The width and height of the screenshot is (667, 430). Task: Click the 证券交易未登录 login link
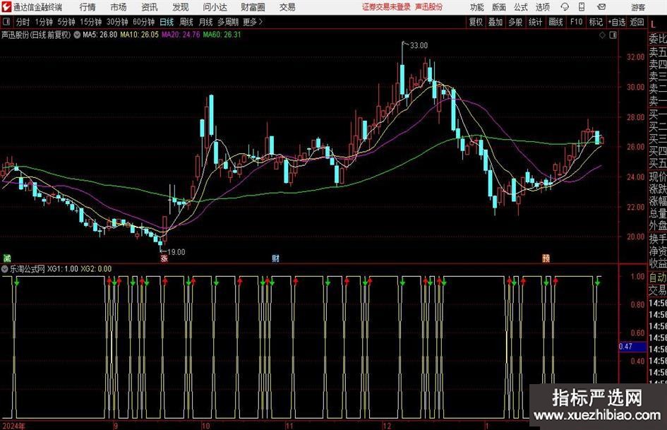[x=387, y=7]
